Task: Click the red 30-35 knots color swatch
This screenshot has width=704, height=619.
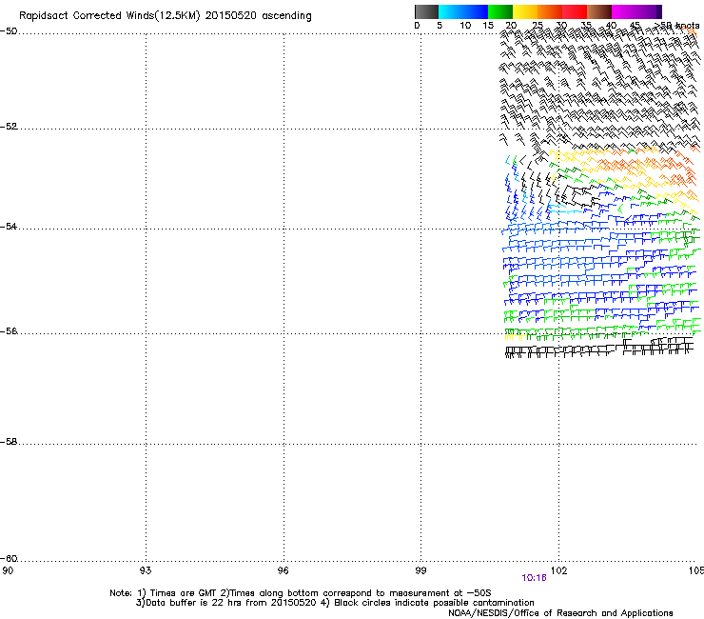Action: point(575,11)
